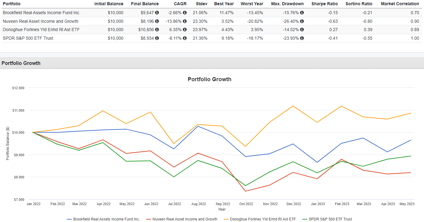This screenshot has width=424, height=222.
Task: Open info icon next to Brookfield CAGR -2.66%
Action: pyautogui.click(x=185, y=13)
